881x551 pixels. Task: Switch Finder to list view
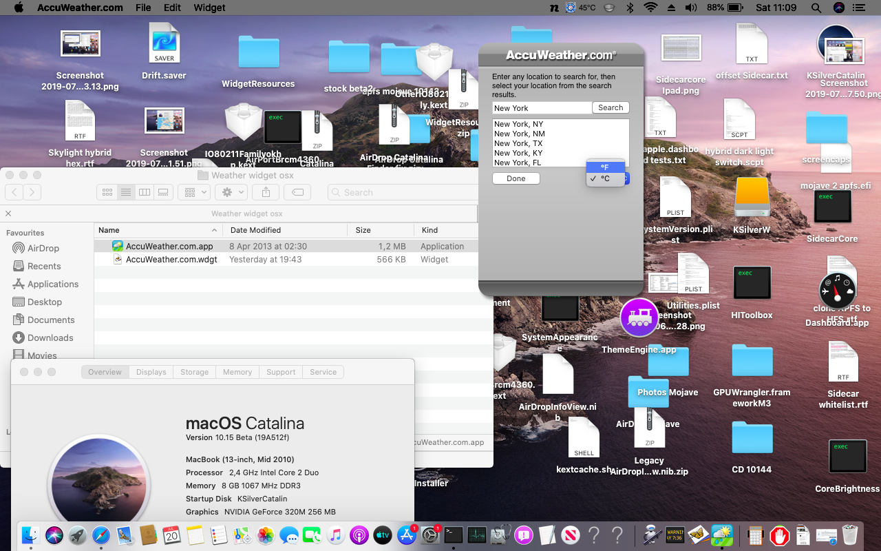(126, 192)
